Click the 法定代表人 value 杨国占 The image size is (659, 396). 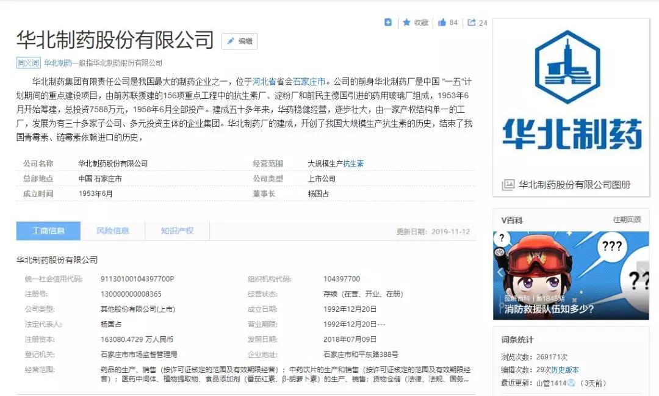tap(111, 324)
